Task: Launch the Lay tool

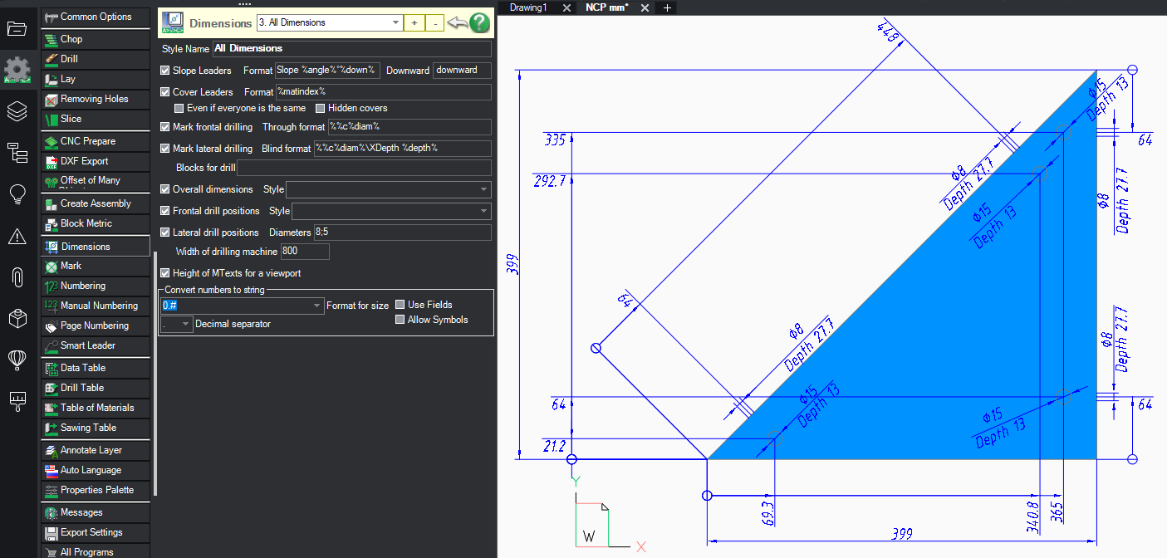Action: pyautogui.click(x=96, y=79)
